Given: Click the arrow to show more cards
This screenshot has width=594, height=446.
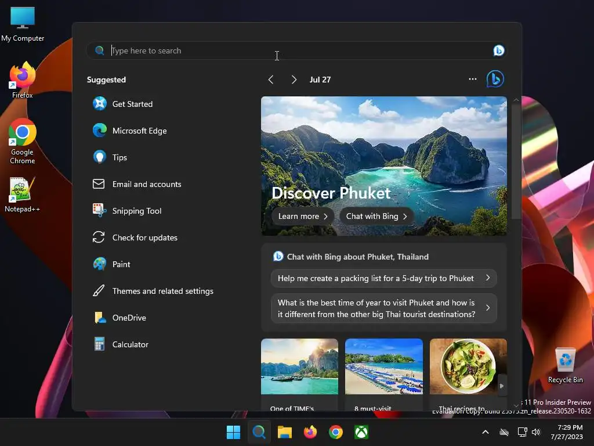Looking at the screenshot, I should pyautogui.click(x=502, y=386).
